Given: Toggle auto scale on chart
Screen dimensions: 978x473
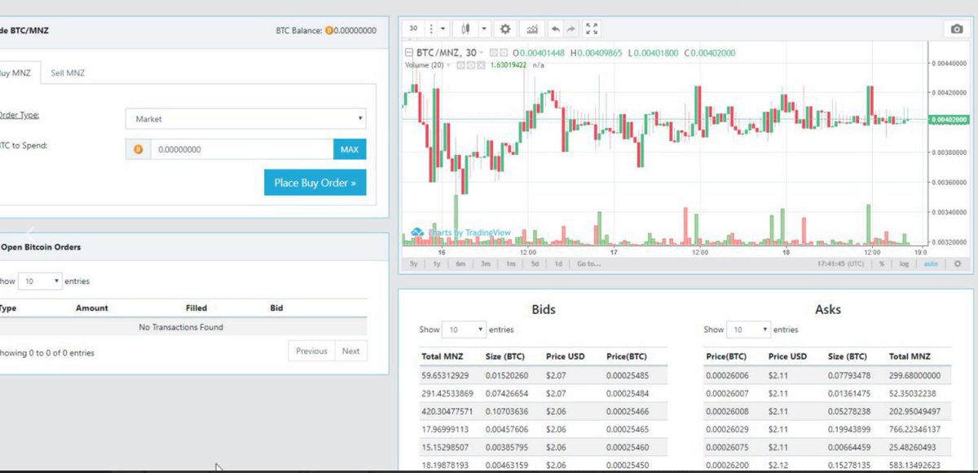Looking at the screenshot, I should (x=932, y=264).
